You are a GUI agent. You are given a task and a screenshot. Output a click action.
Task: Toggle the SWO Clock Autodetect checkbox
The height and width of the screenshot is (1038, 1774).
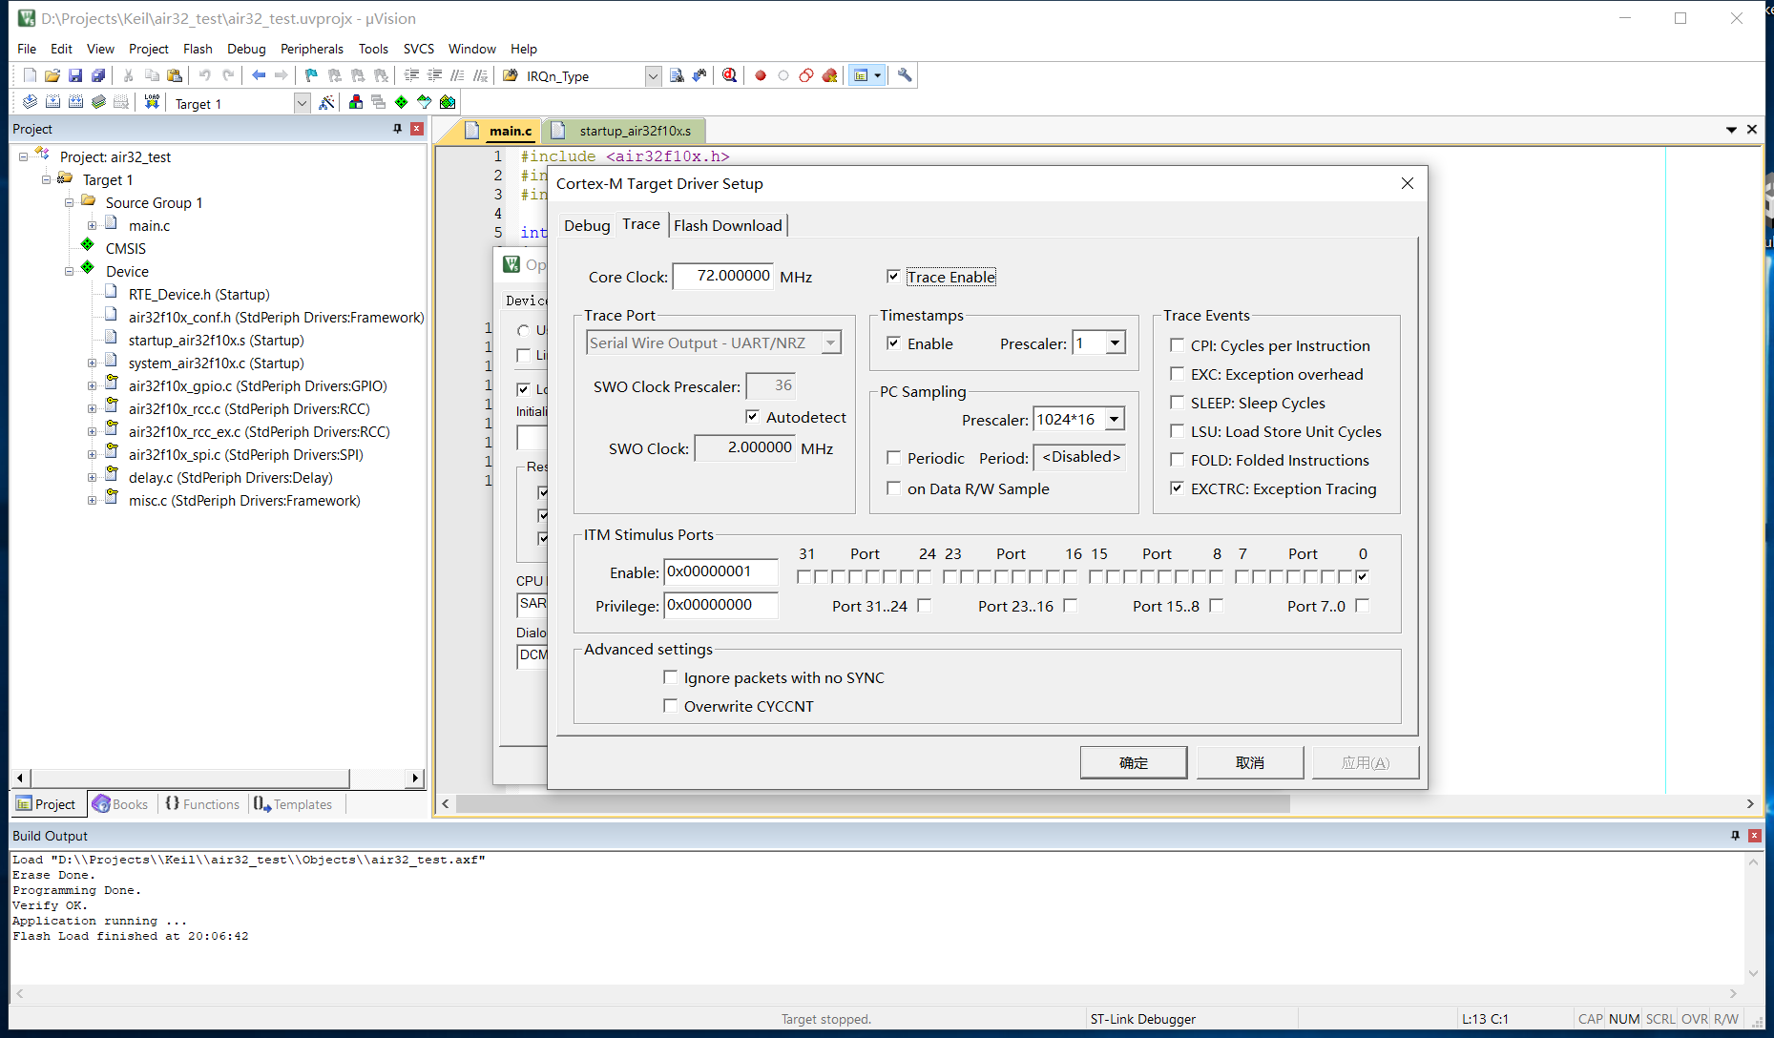pyautogui.click(x=752, y=417)
